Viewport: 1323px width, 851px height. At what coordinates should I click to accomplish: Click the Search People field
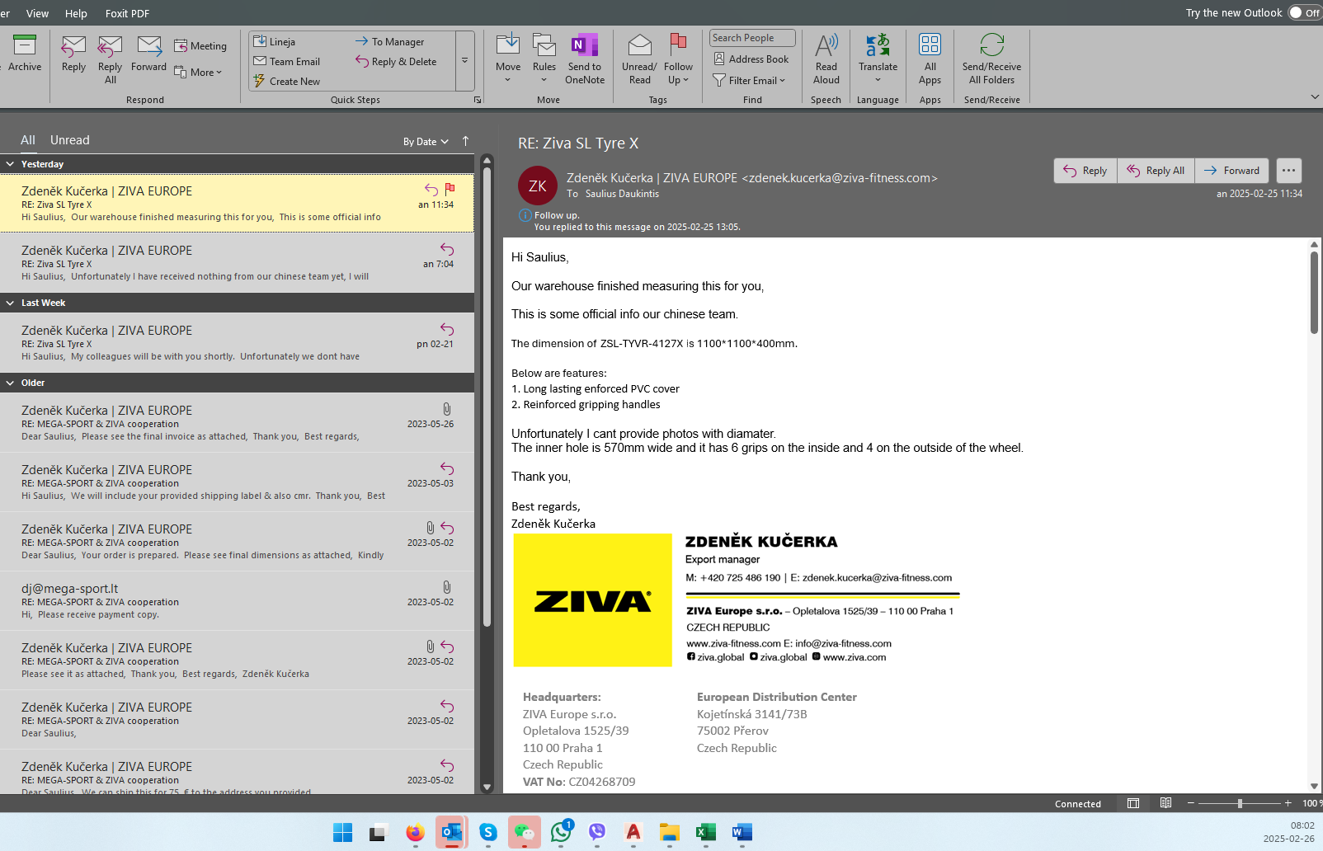pyautogui.click(x=751, y=38)
